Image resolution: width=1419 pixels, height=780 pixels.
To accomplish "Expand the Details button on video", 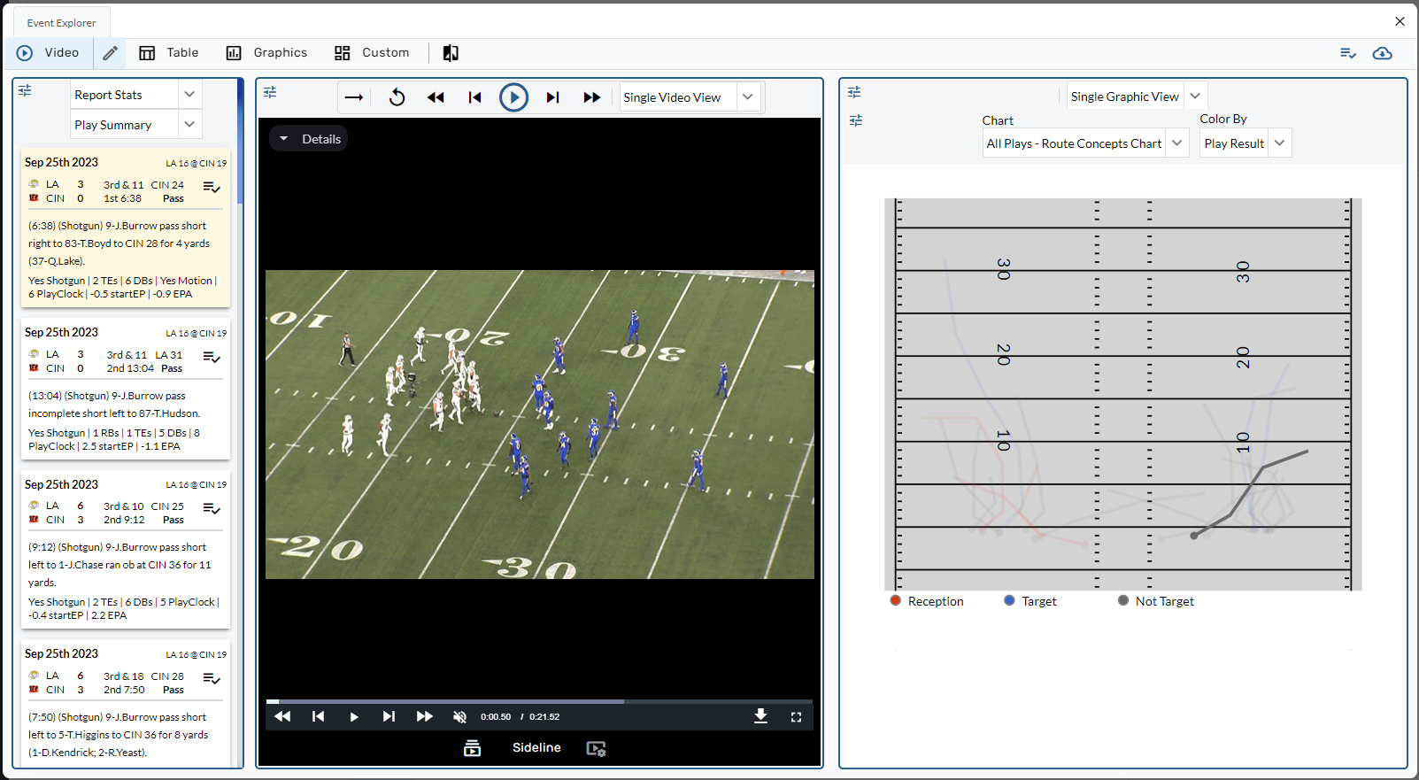I will (309, 139).
